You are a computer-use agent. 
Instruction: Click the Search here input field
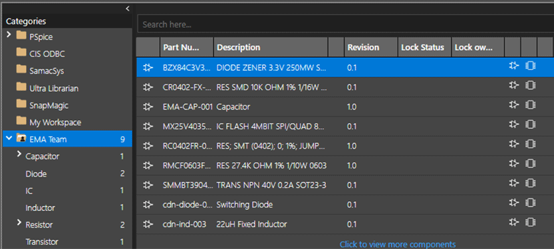coord(345,25)
